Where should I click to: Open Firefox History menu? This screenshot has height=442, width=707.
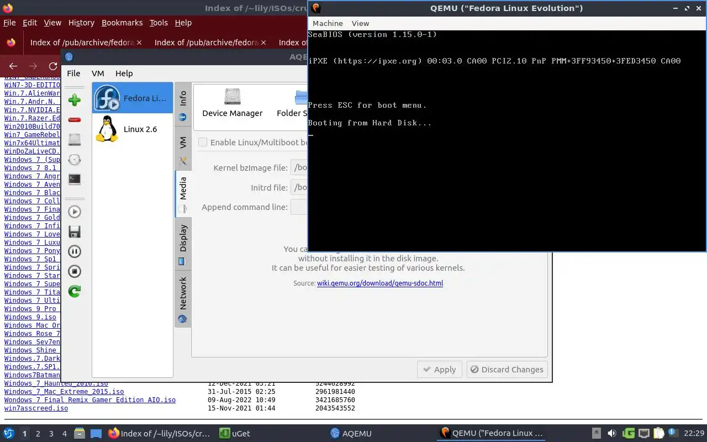pos(81,23)
